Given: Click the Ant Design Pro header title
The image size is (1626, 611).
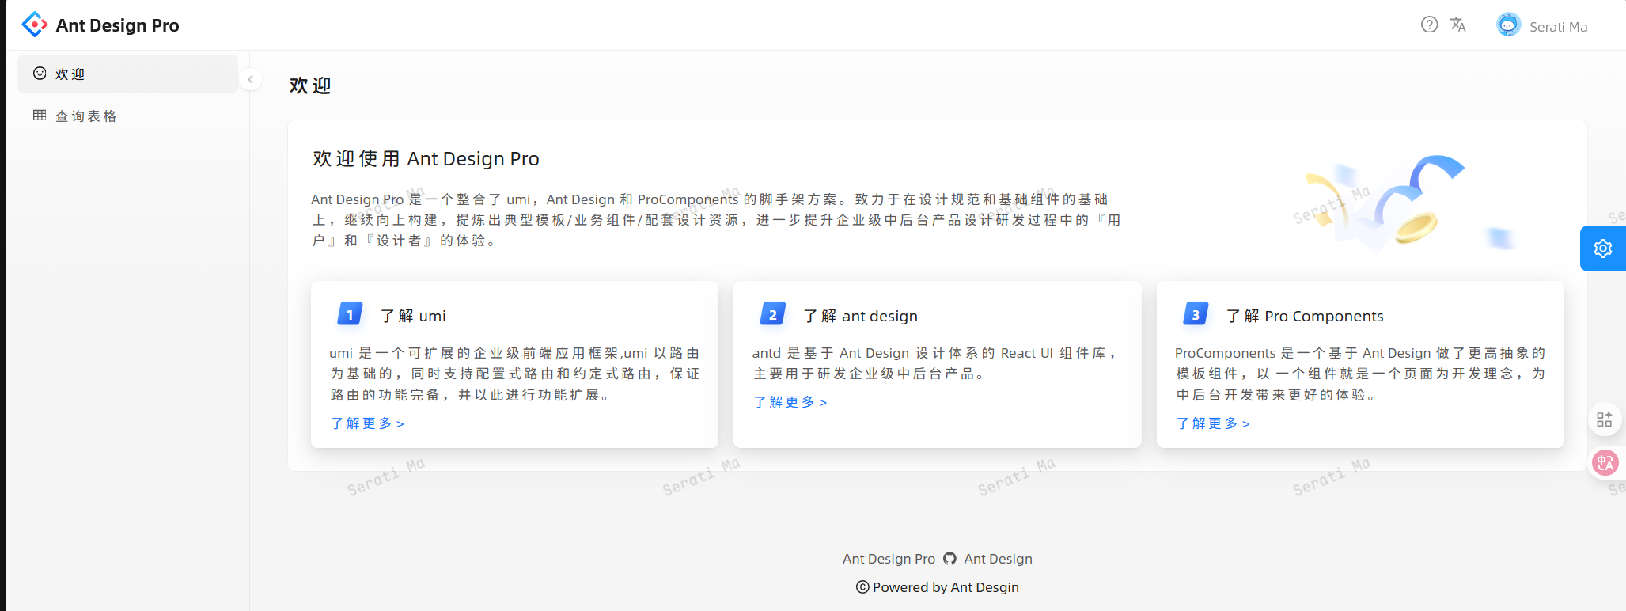Looking at the screenshot, I should pos(117,25).
